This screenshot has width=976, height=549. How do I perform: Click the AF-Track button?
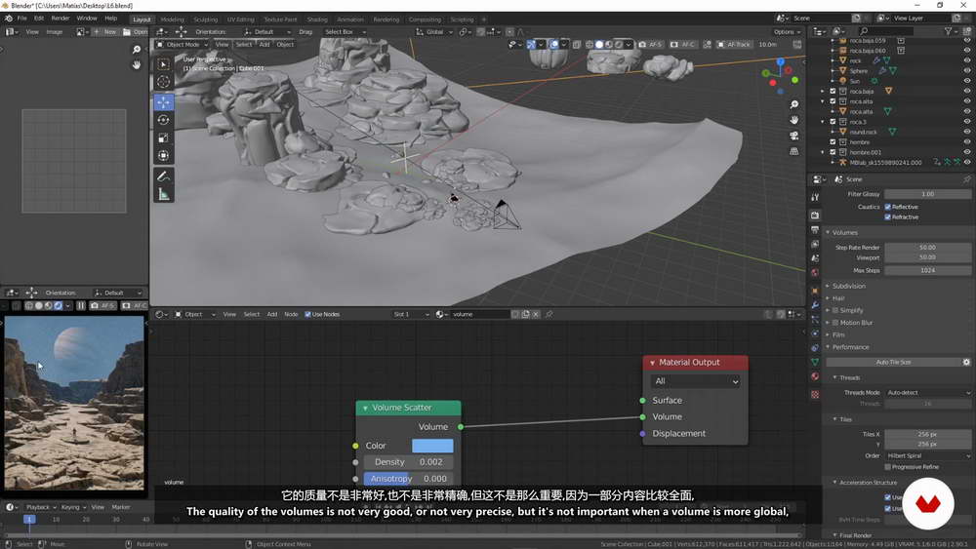pos(734,45)
